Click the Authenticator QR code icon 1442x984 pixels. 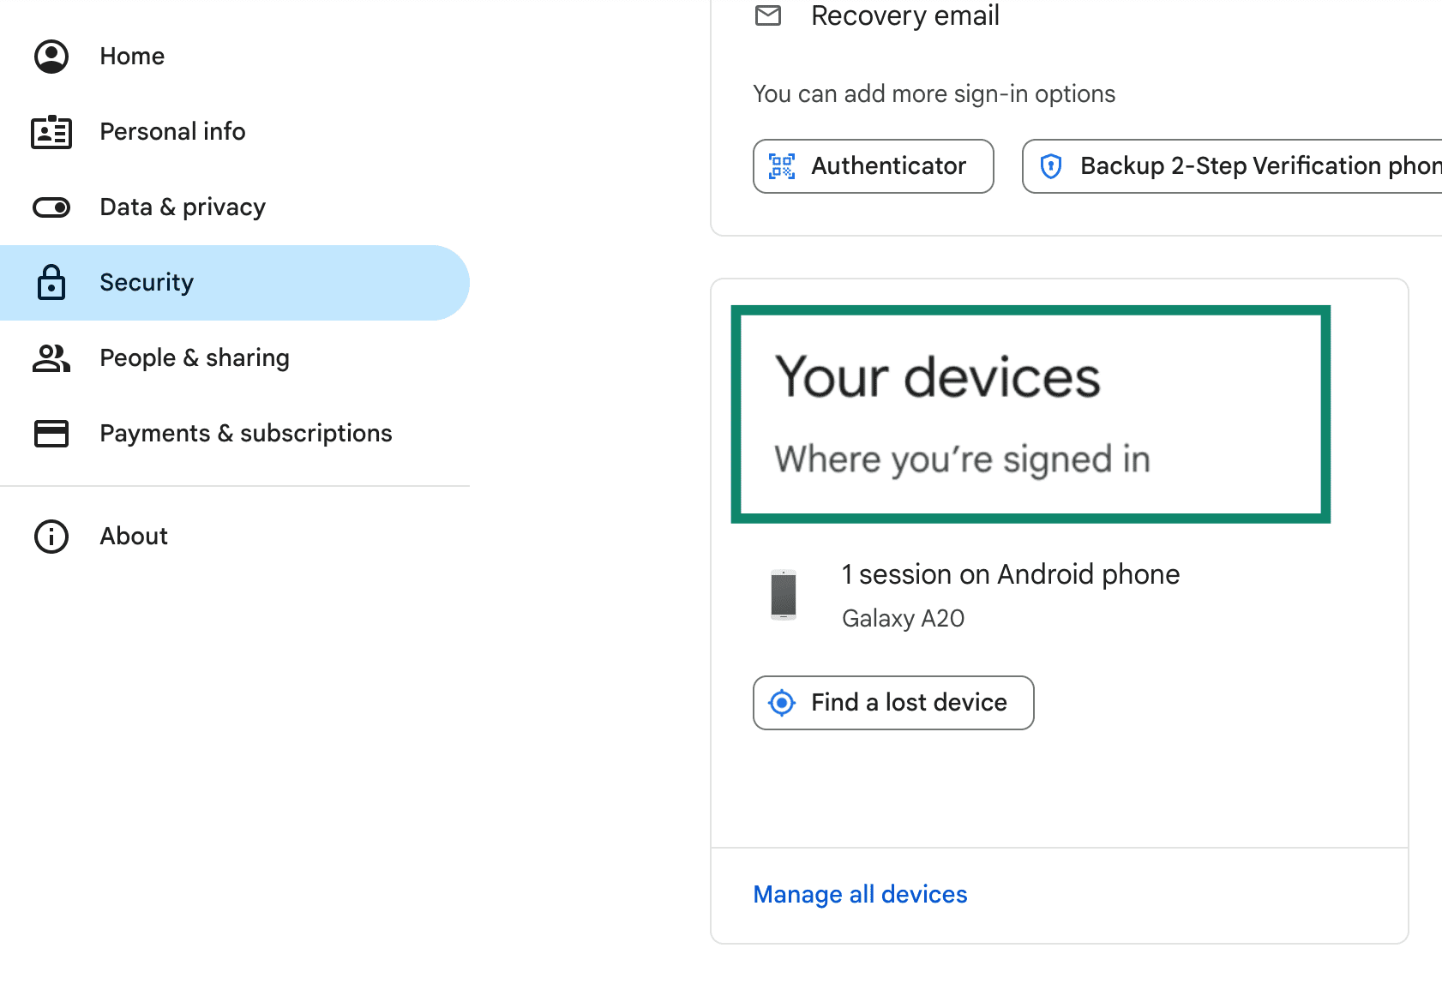(781, 166)
